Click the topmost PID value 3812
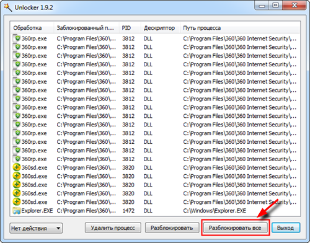Viewport: 310px width, 243px height. point(128,38)
